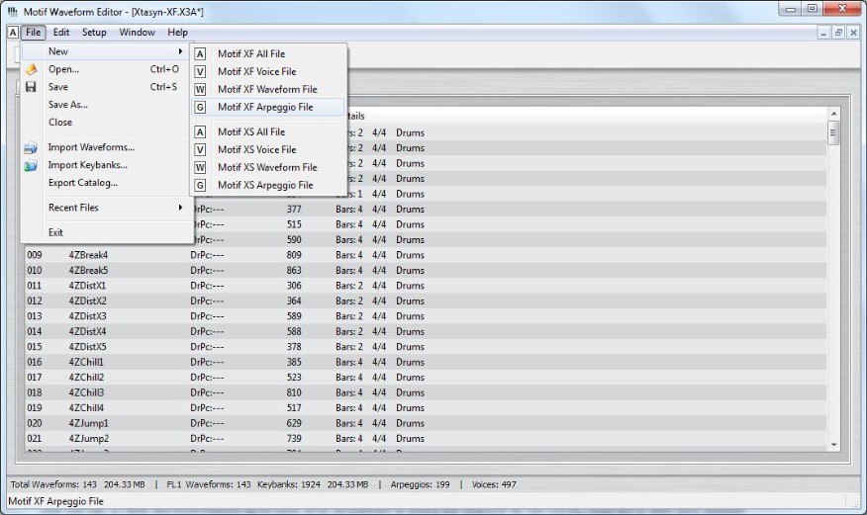This screenshot has height=515, width=867.
Task: Select Save As... menu entry
Action: point(106,105)
